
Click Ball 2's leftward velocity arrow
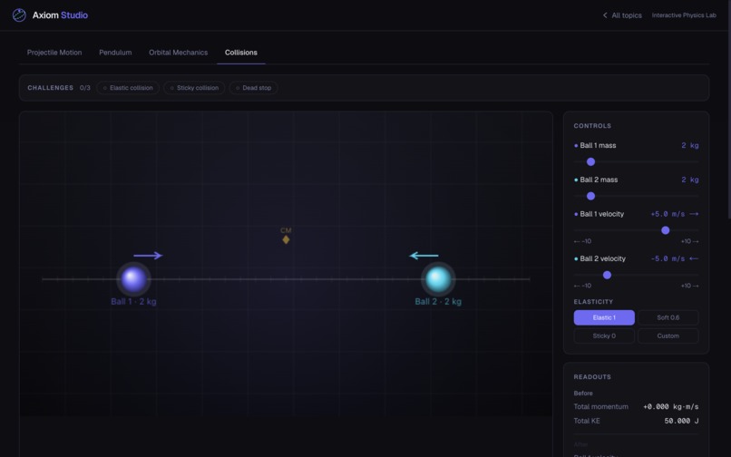[424, 256]
